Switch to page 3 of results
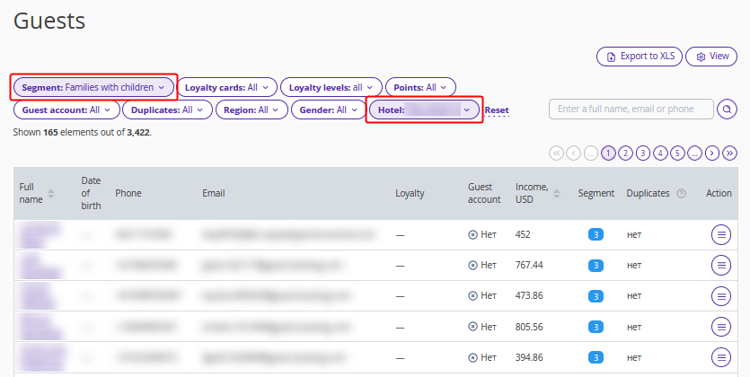750x377 pixels. 643,153
